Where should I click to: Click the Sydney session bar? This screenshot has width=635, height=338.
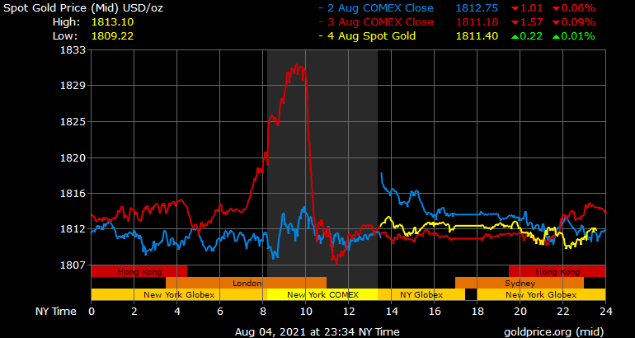[x=519, y=283]
